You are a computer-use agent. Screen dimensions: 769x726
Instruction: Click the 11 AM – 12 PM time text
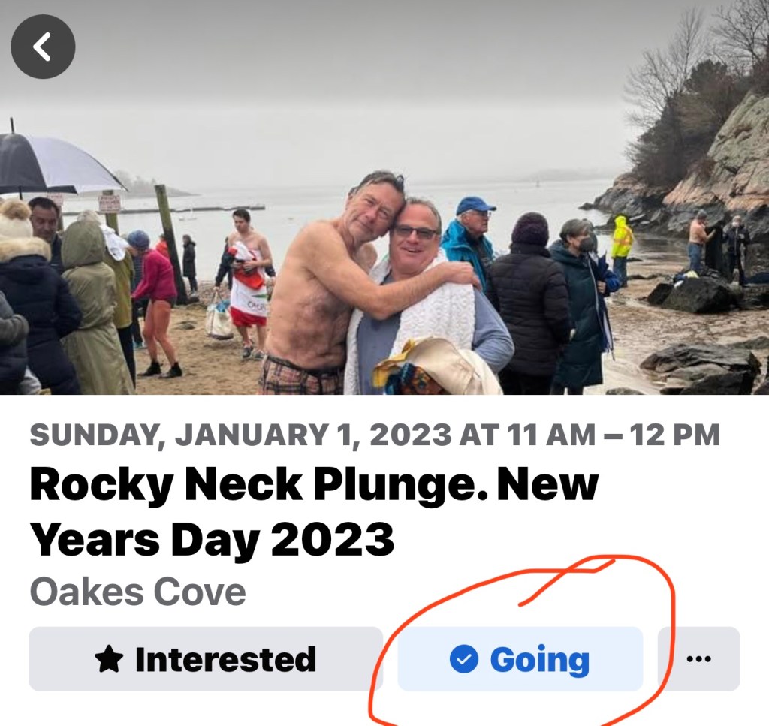614,435
